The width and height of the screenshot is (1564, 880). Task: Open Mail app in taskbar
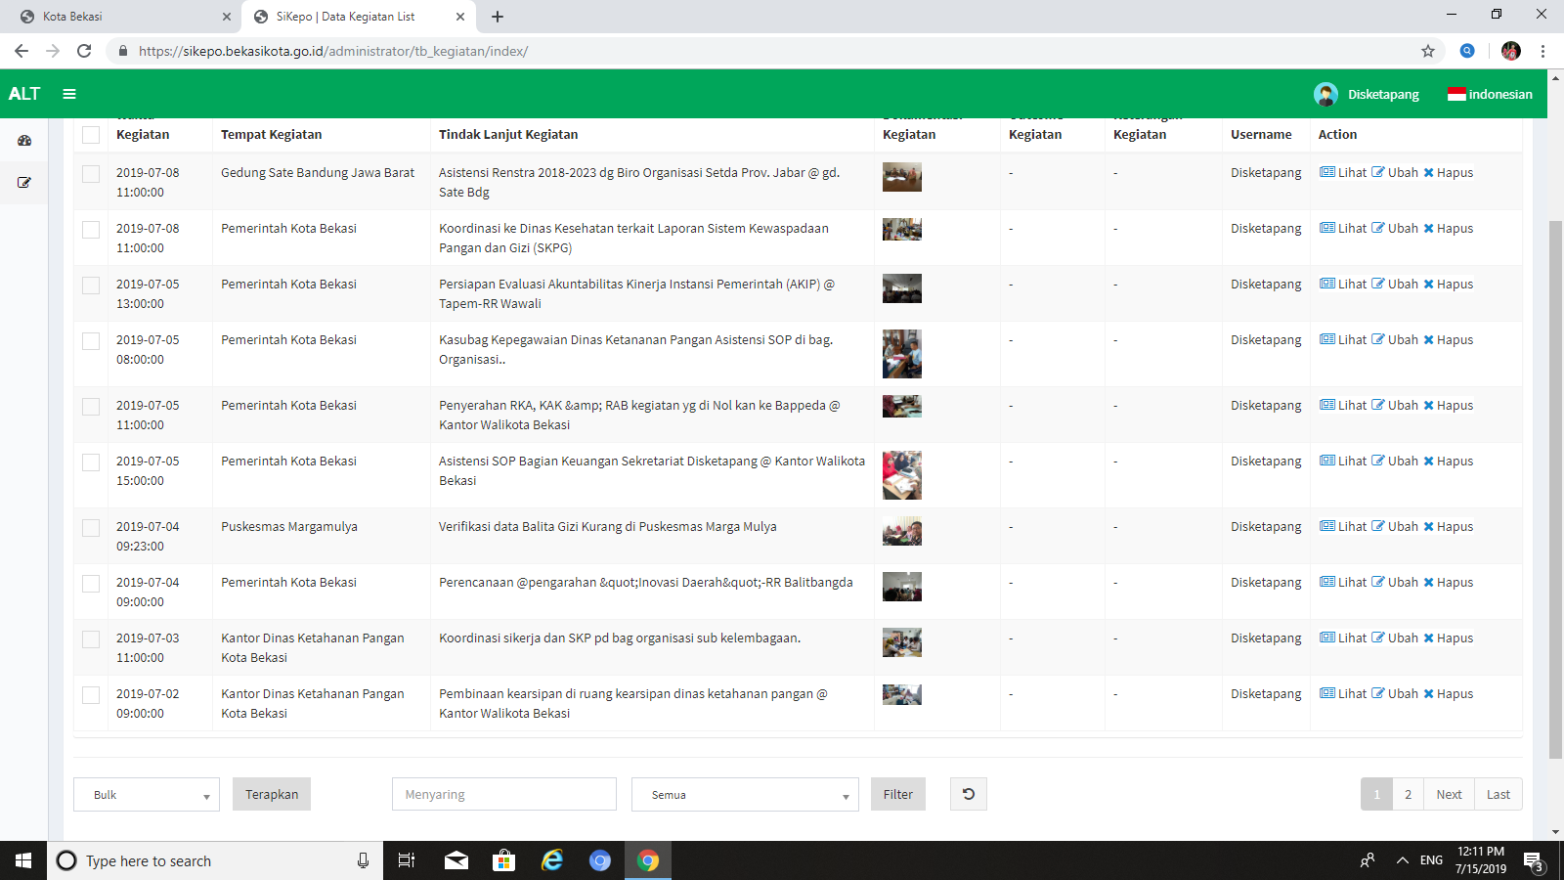[456, 860]
